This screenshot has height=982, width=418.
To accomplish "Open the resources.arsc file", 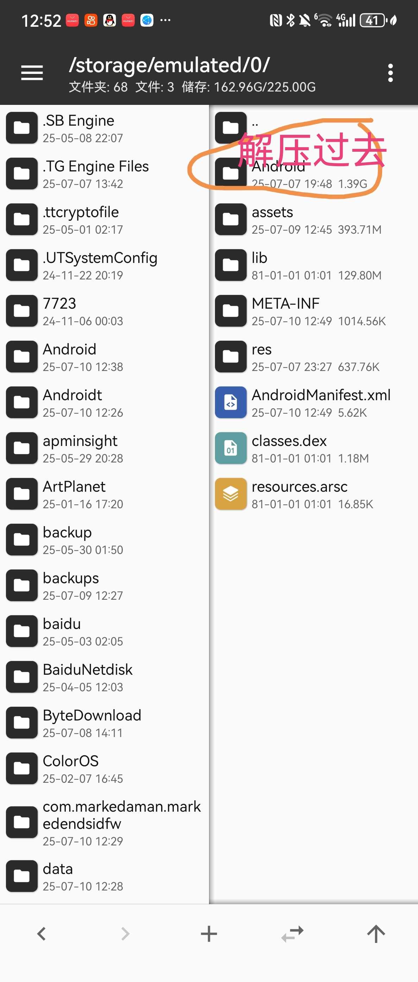I will 313,494.
